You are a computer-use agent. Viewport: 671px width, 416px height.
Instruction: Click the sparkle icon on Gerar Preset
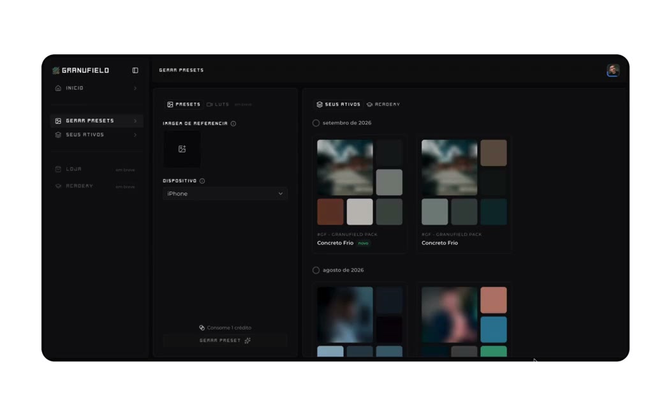(247, 341)
